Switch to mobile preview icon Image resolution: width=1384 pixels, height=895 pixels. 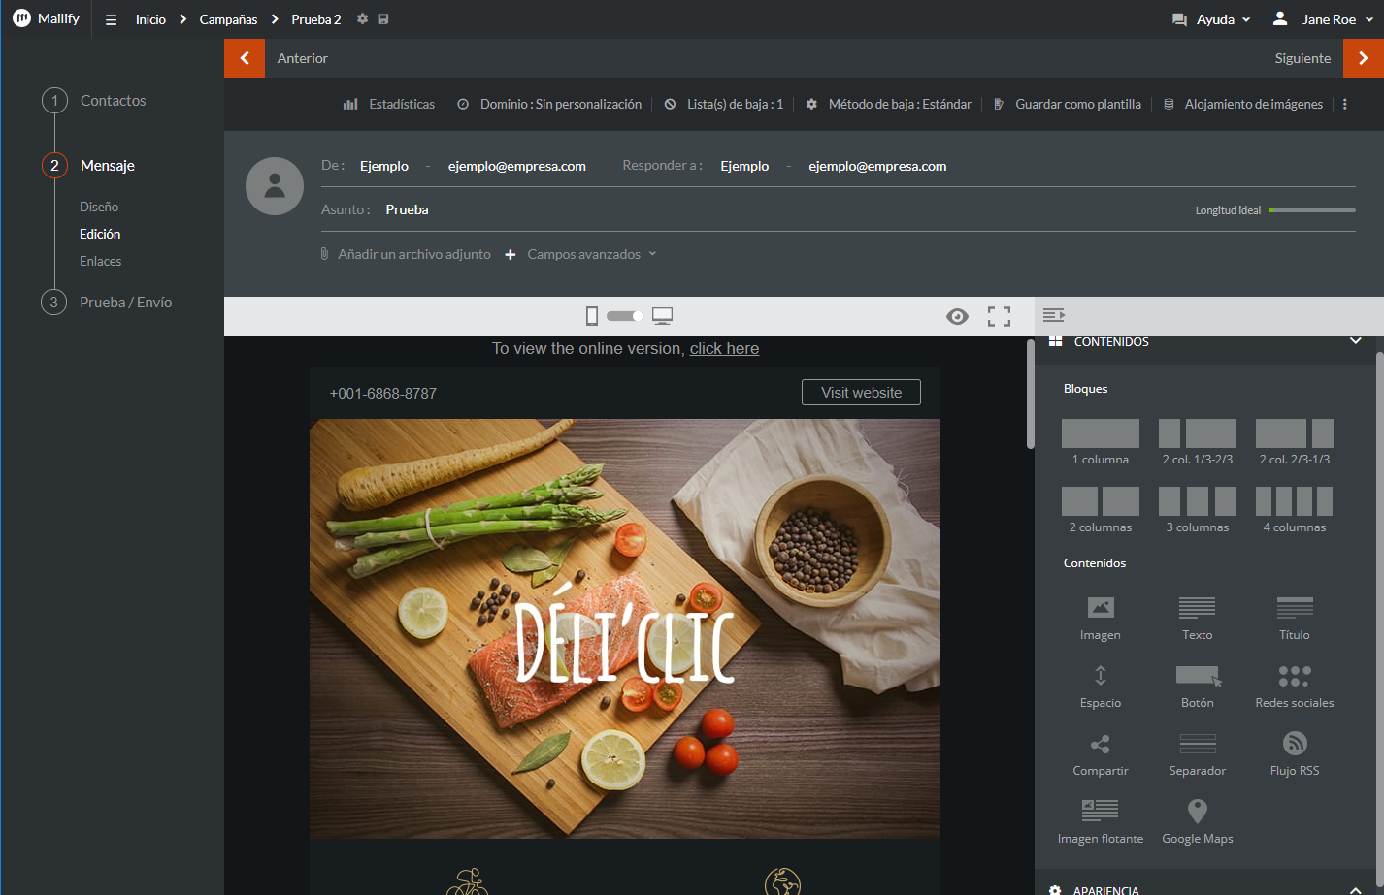[x=592, y=316]
